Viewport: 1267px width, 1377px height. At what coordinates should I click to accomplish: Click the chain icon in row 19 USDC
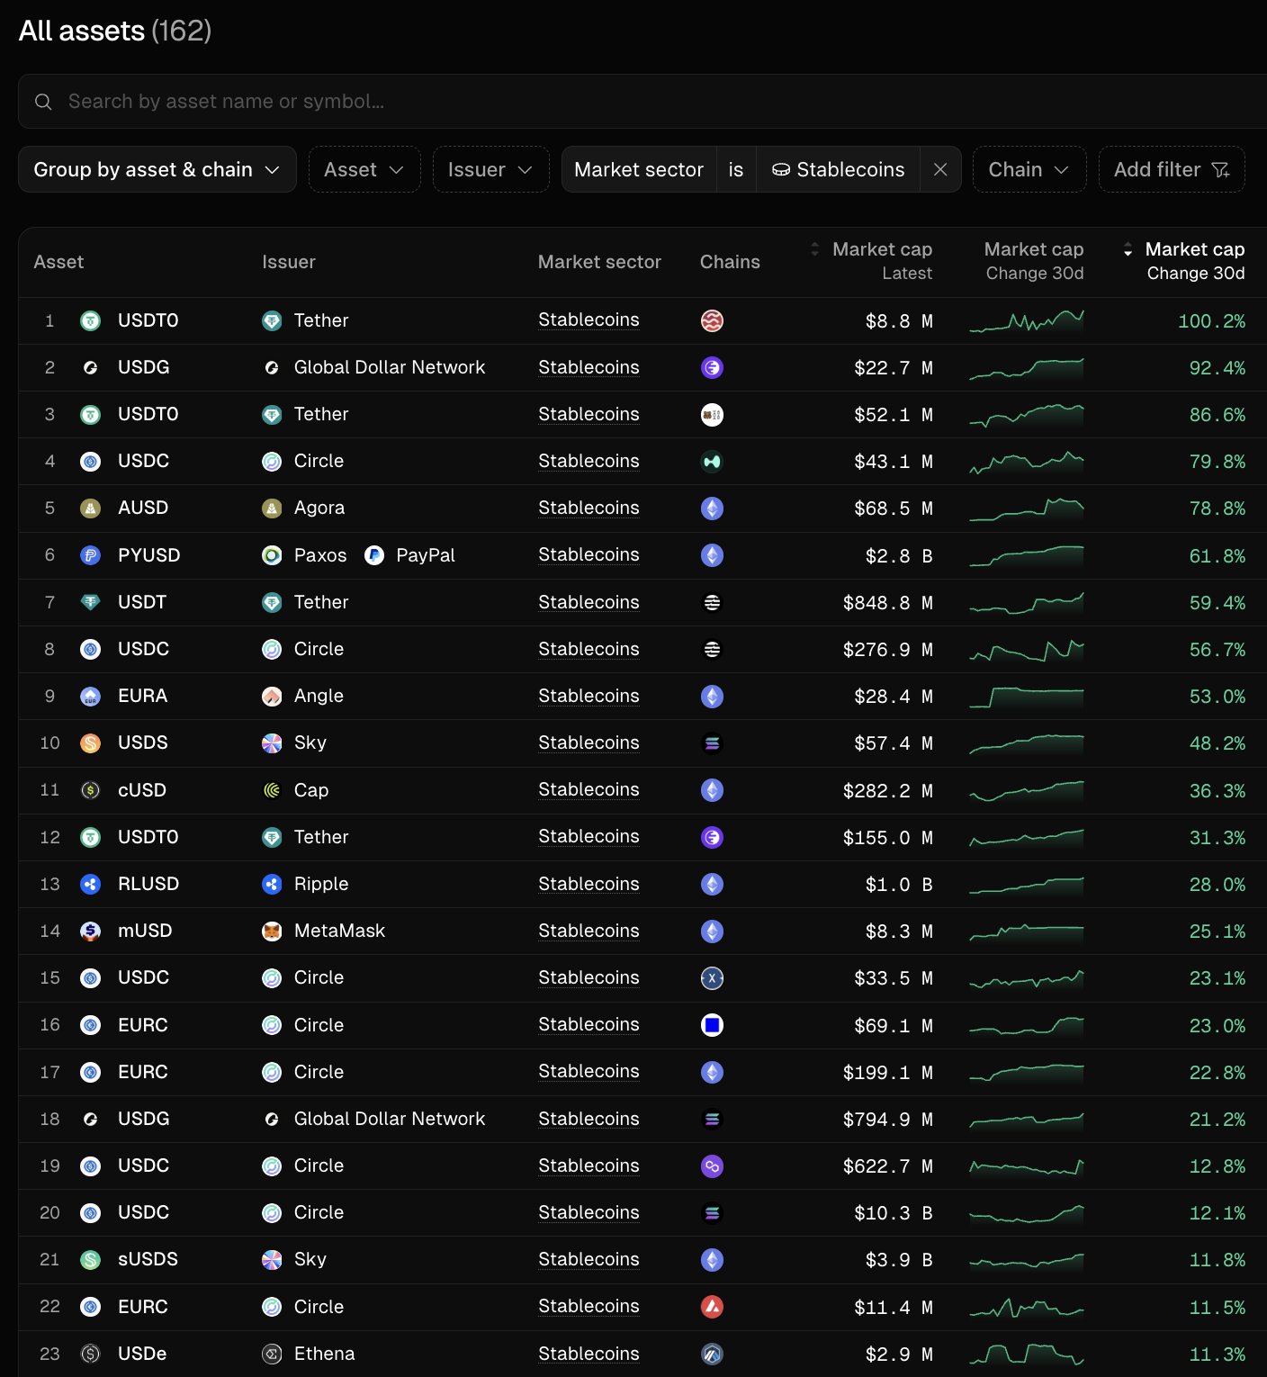713,1165
